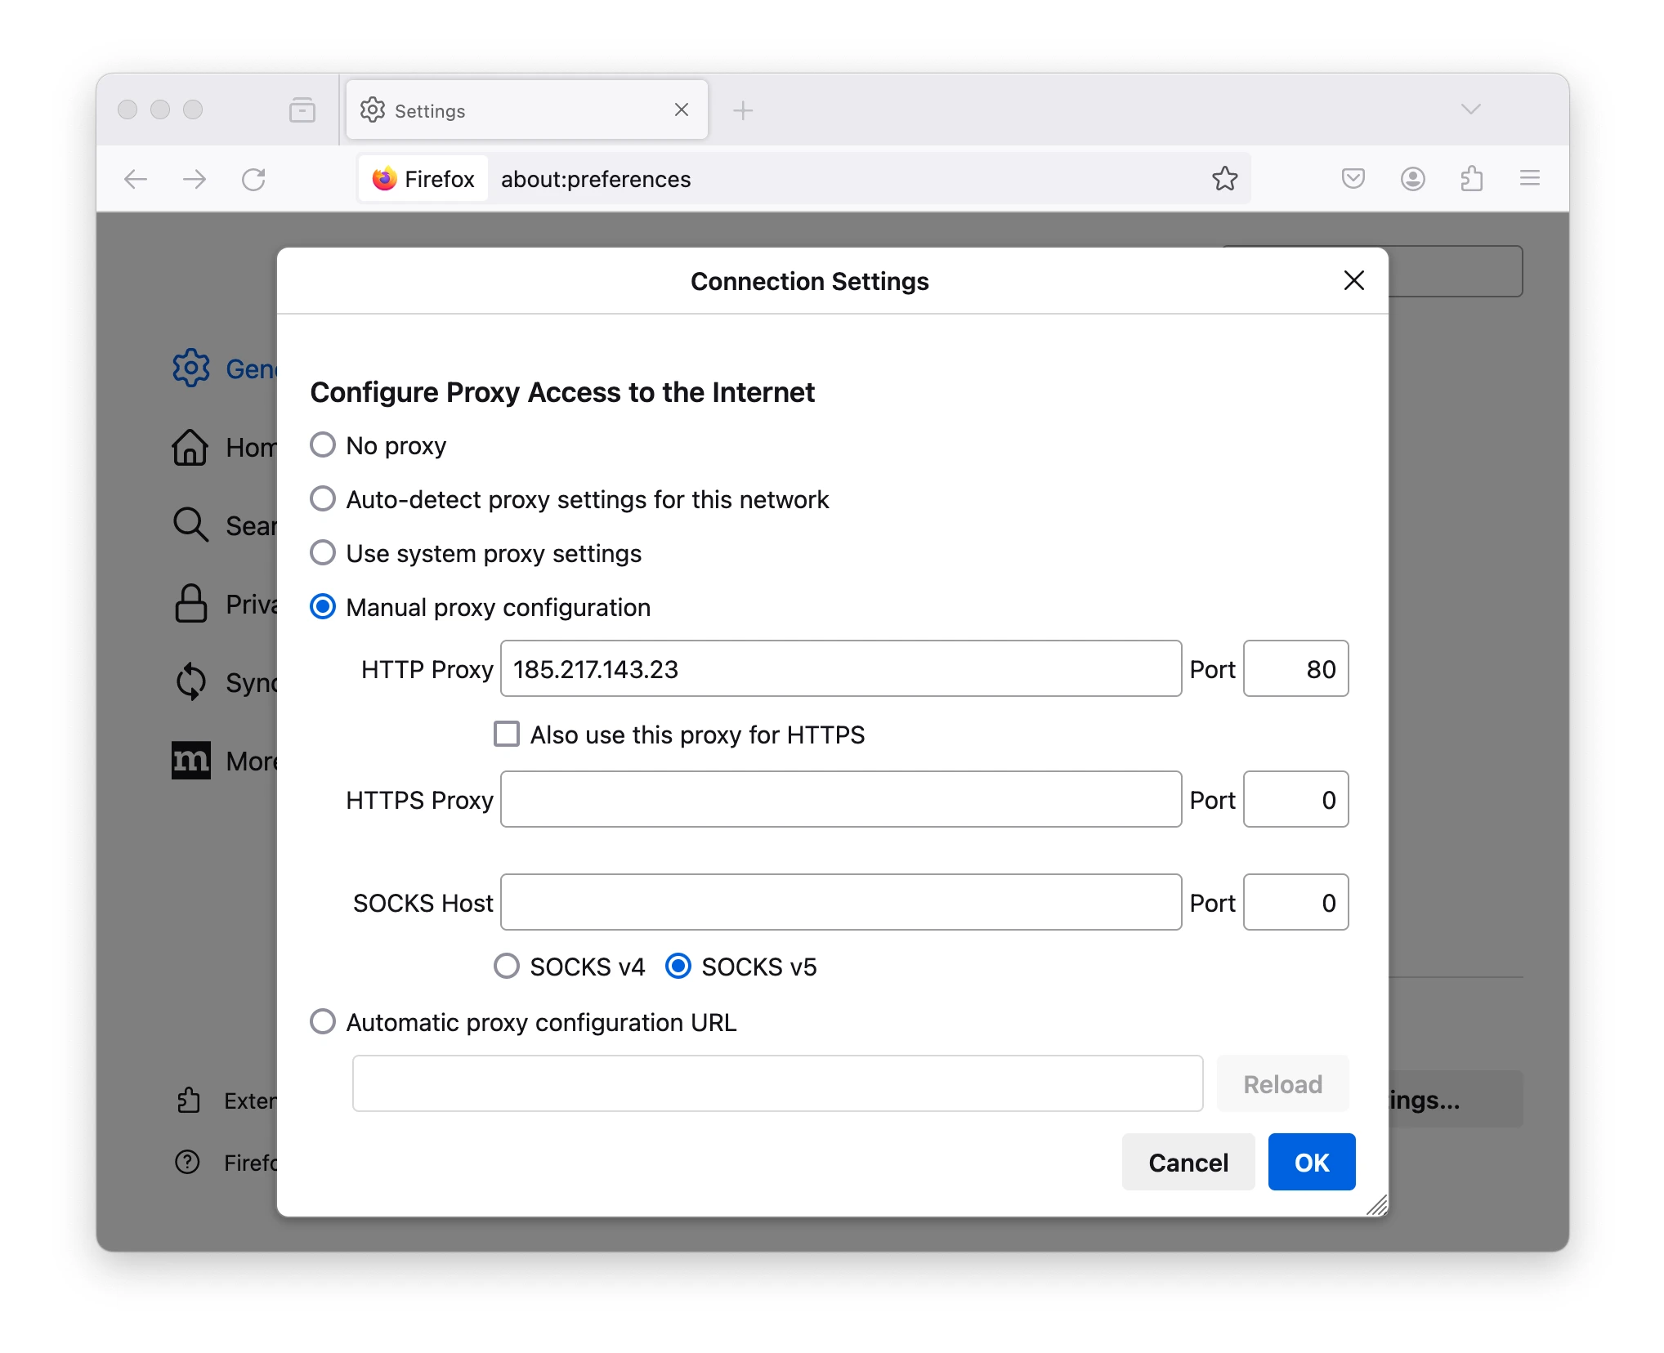Click the Settings… button behind the dialog
This screenshot has width=1664, height=1353.
[x=1456, y=1100]
